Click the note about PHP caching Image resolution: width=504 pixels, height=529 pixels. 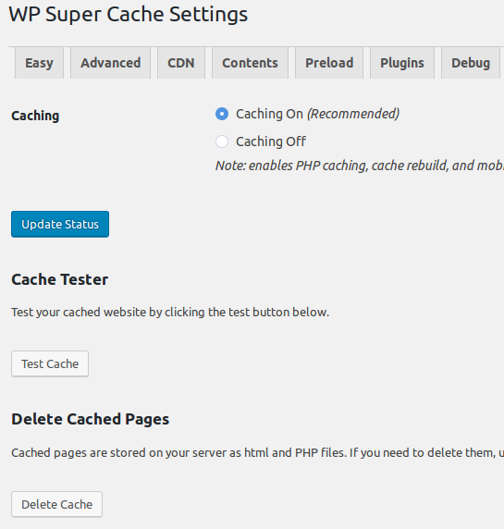(360, 166)
